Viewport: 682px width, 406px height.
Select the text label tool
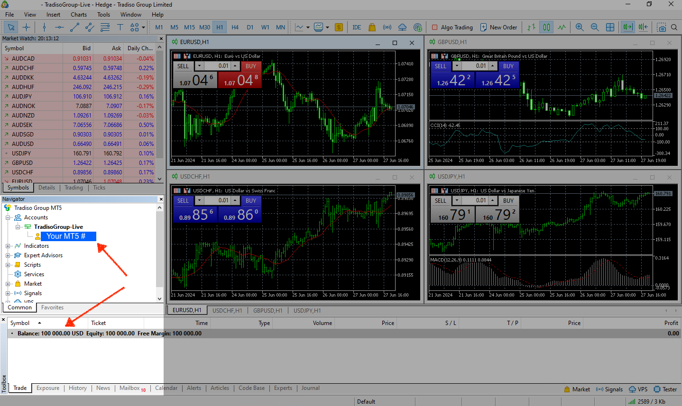coord(120,27)
